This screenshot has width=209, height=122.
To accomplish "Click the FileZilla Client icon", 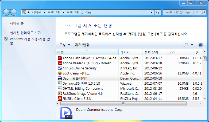I will pos(60,99).
